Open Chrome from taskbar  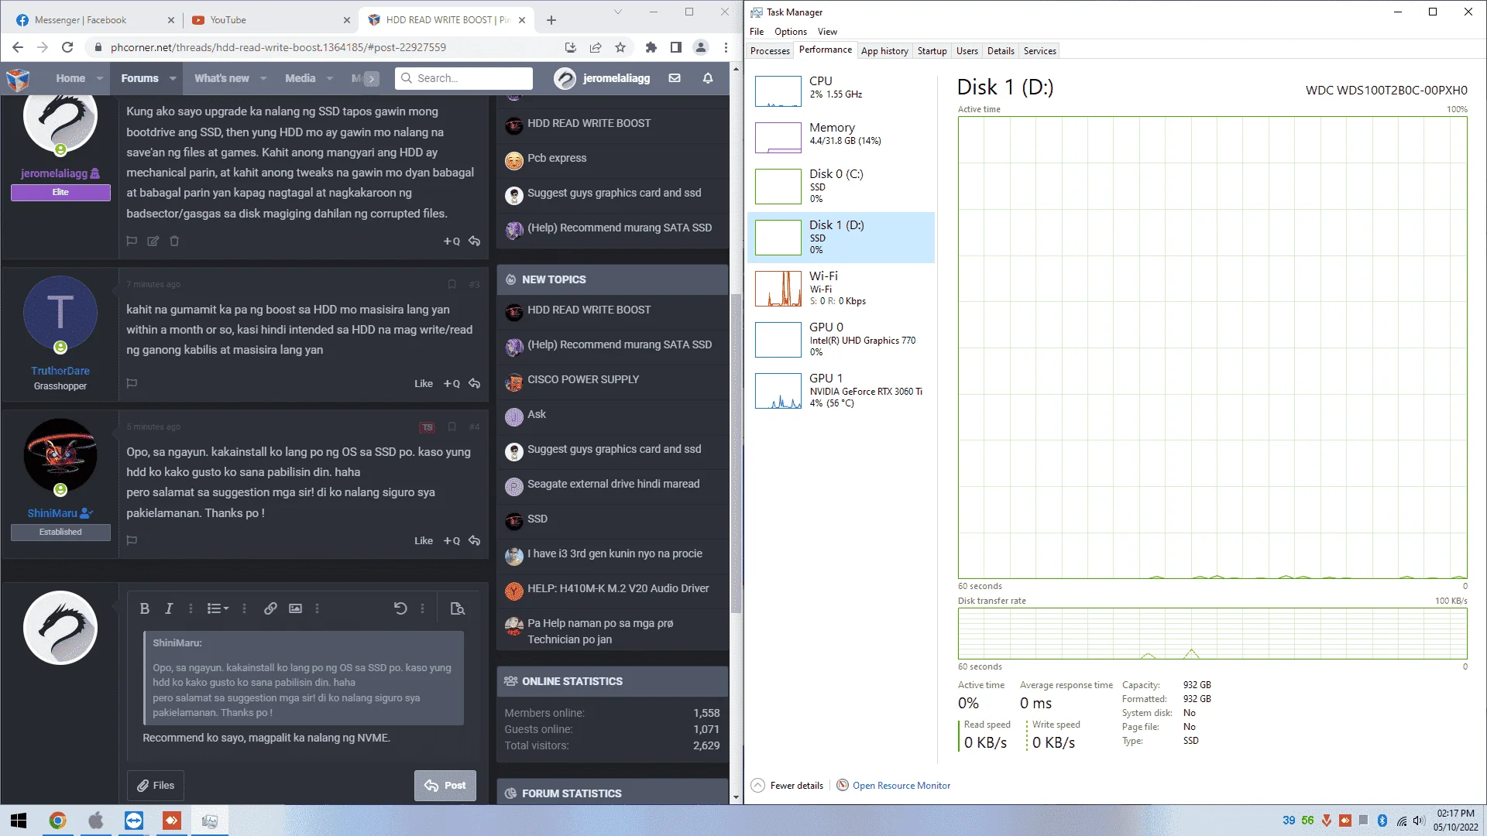pos(57,821)
